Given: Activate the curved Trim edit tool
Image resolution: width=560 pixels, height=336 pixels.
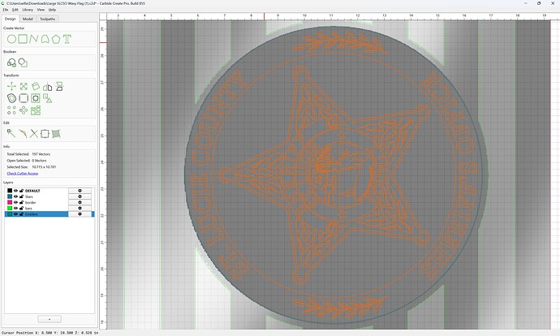Looking at the screenshot, I should click(x=23, y=134).
